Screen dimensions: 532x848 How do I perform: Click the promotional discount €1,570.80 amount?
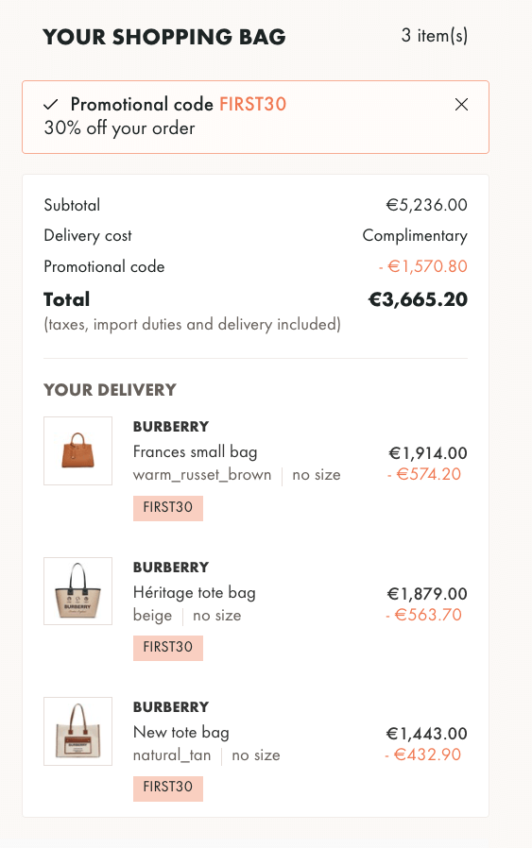click(422, 266)
